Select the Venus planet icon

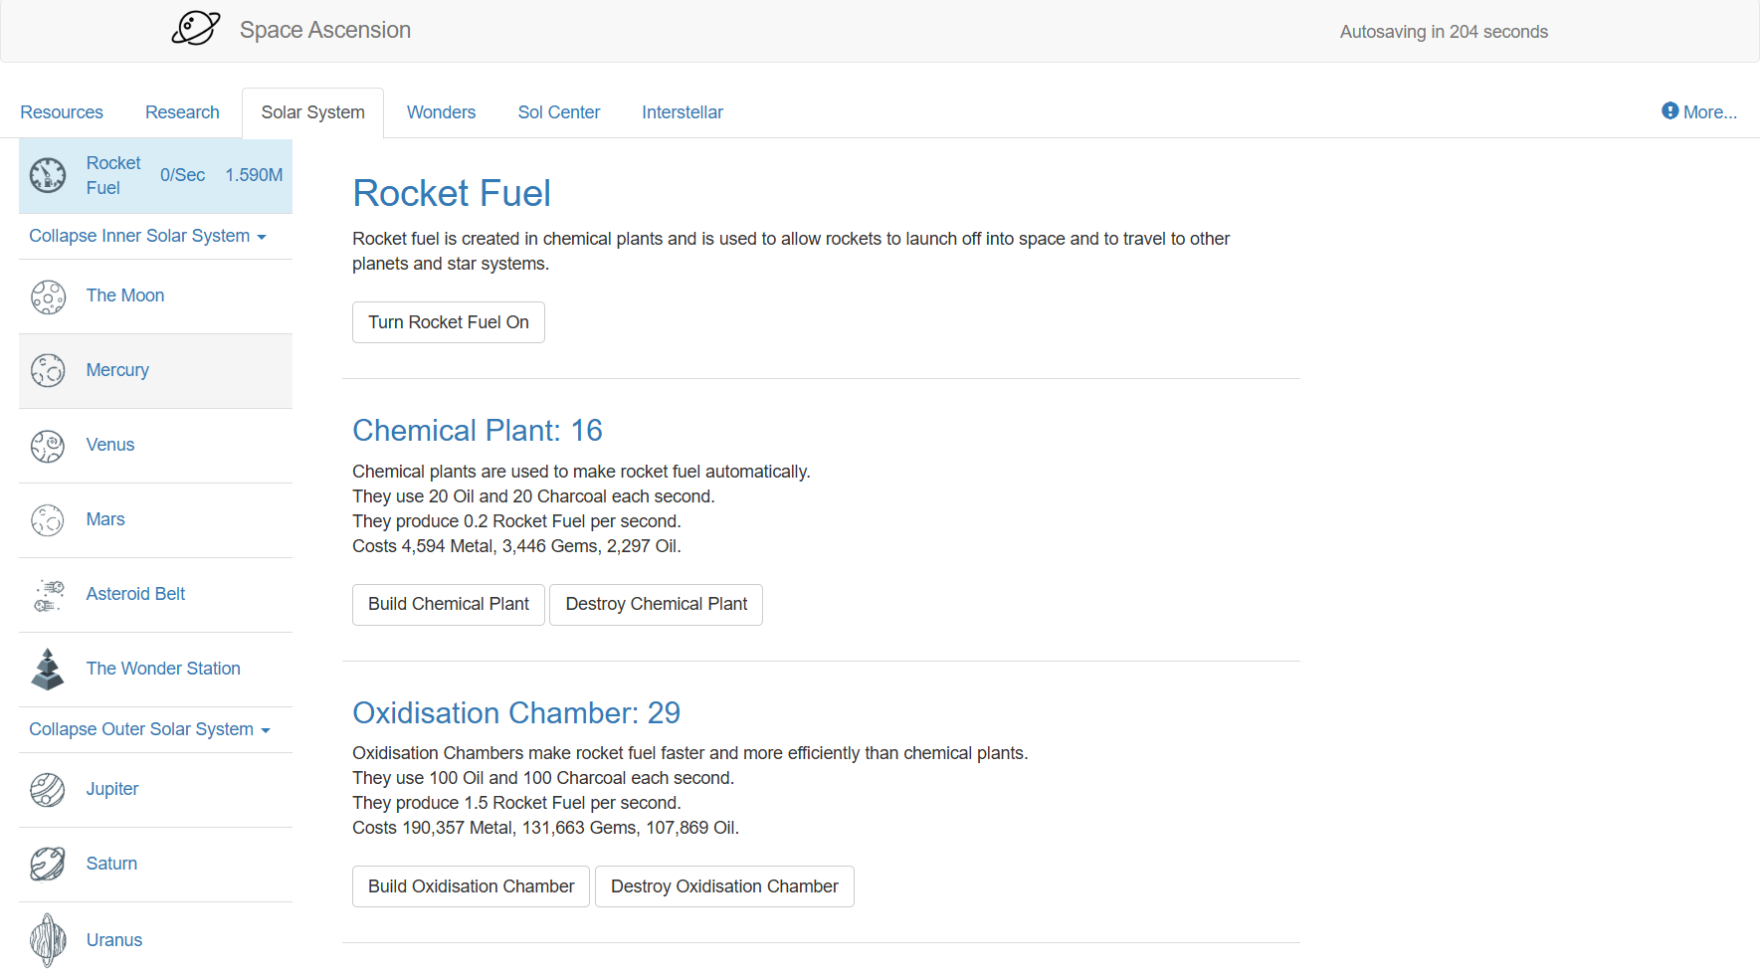[x=48, y=446]
